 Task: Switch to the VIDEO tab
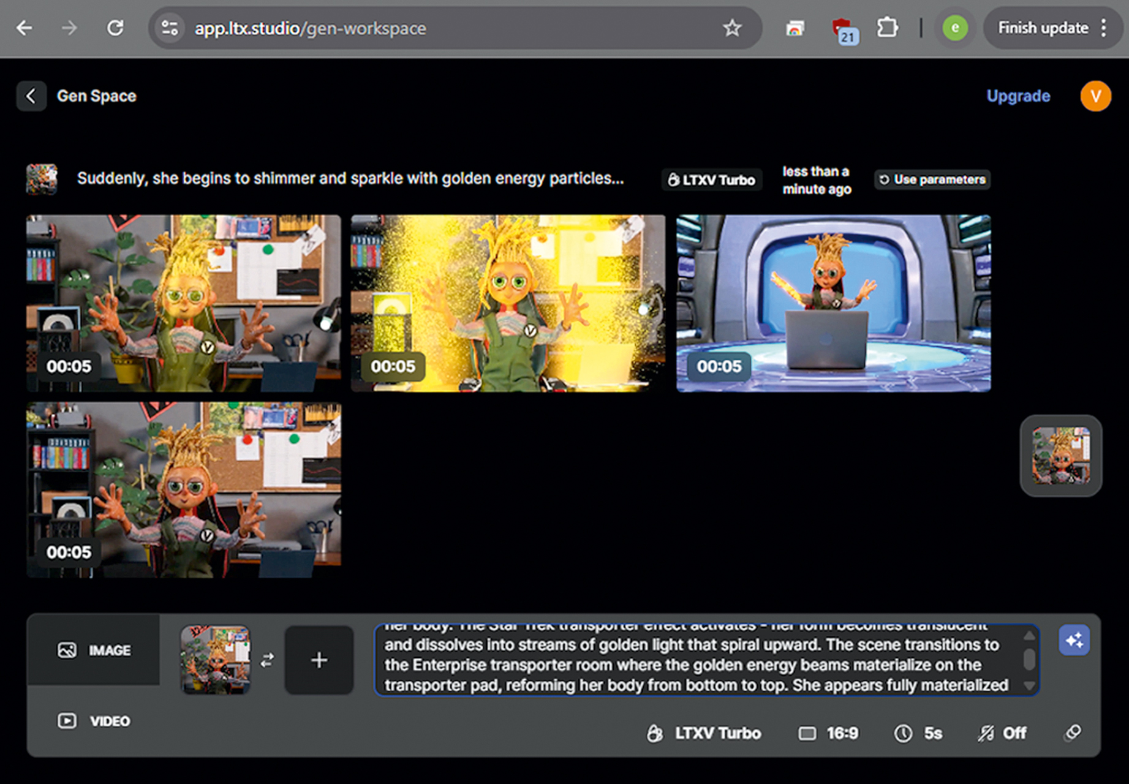(x=94, y=721)
